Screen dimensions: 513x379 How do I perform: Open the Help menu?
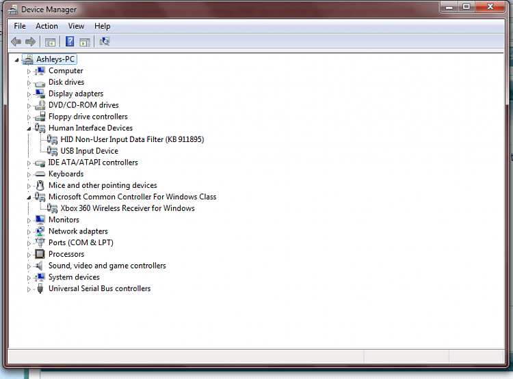(x=102, y=26)
